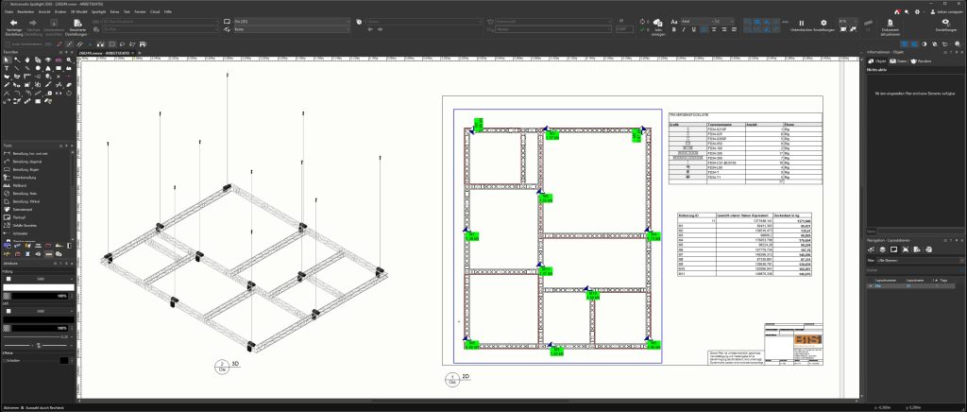Viewport: 967px width, 412px height.
Task: Open the Keine view dropdown
Action: point(291,29)
